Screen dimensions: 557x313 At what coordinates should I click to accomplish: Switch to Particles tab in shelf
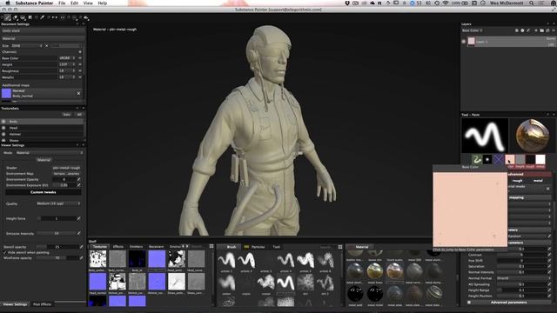[x=258, y=247]
